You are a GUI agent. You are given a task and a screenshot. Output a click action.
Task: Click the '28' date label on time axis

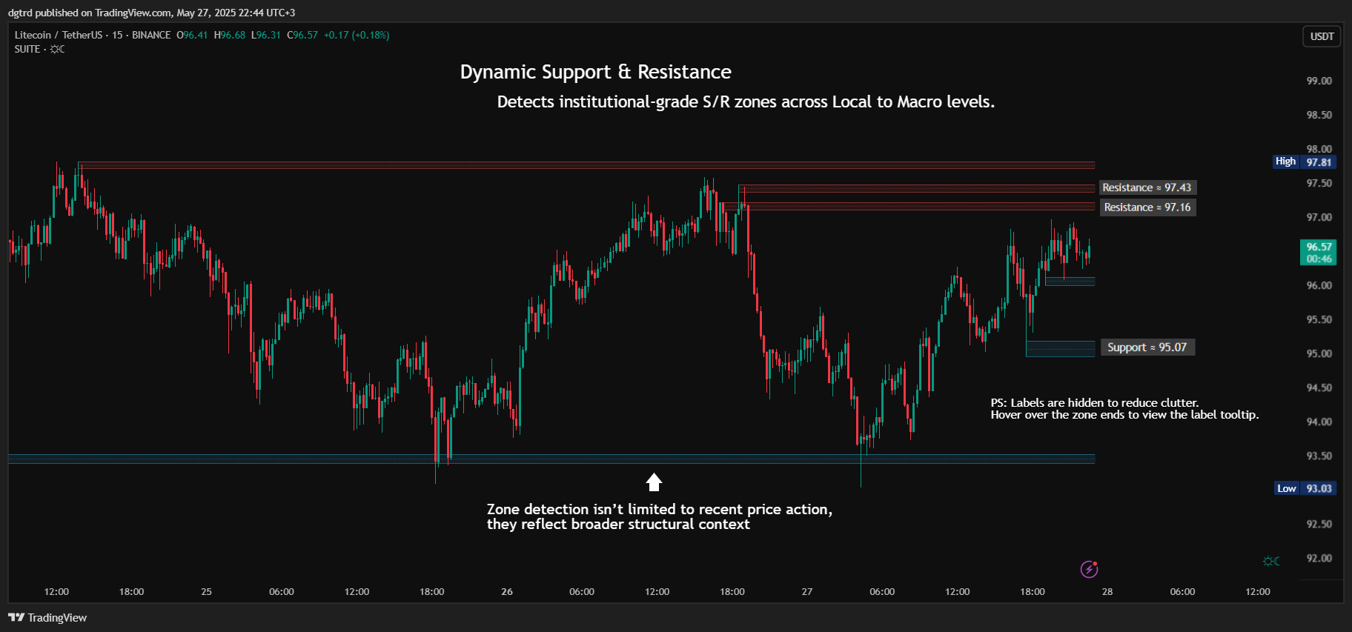click(x=1107, y=591)
